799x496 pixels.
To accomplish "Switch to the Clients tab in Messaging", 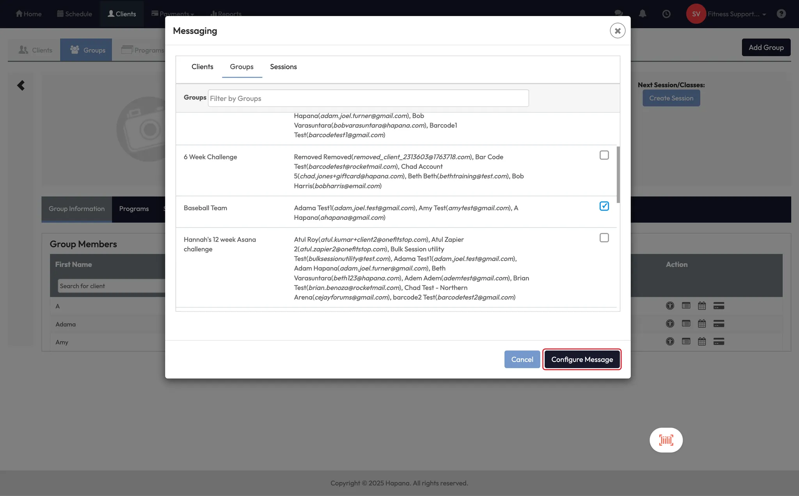I will (202, 67).
